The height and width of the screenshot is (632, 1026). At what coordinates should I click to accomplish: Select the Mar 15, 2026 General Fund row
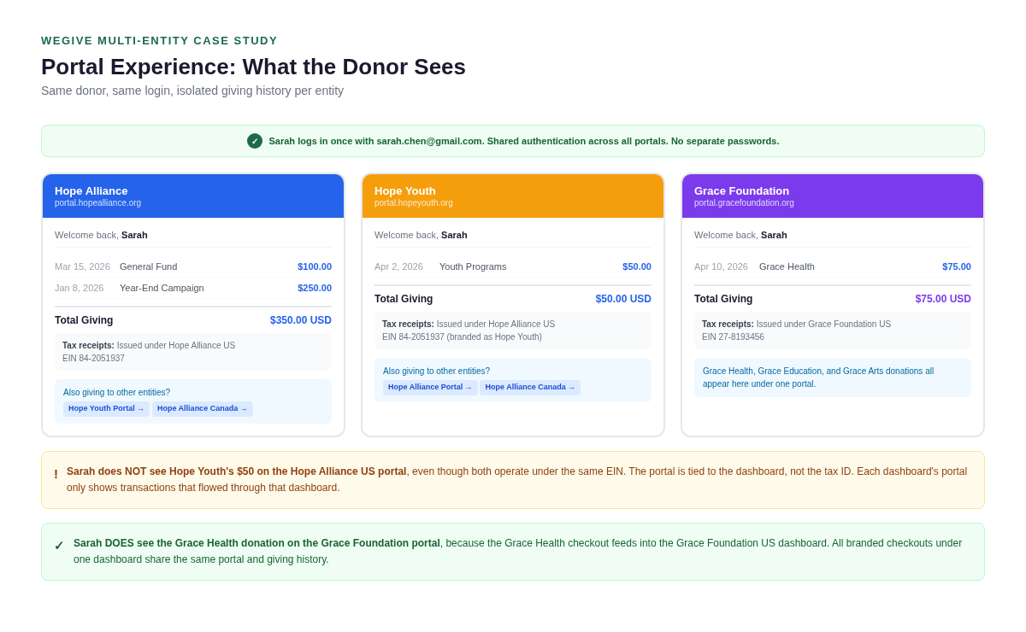point(193,266)
